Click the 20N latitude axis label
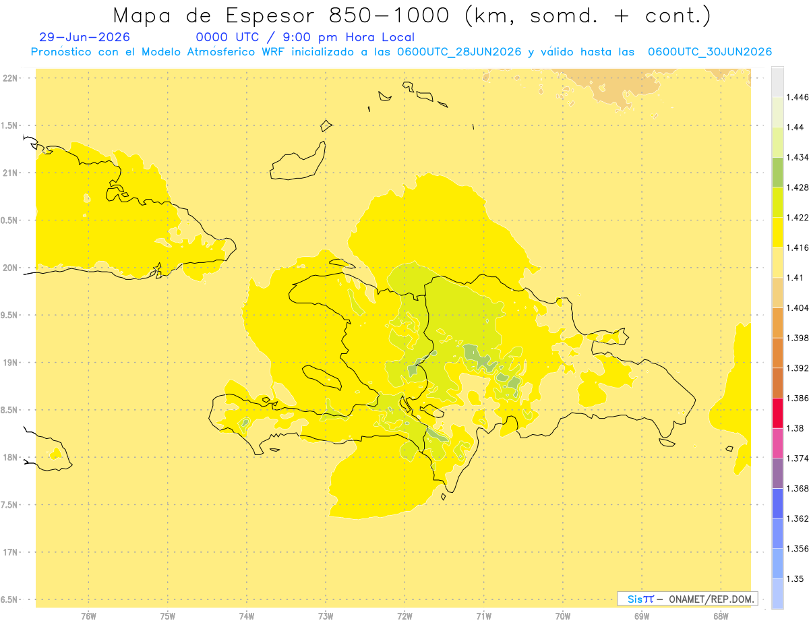 [9, 268]
